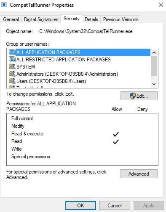Click the ALL RESTRICTED APPLICATION PACKAGES icon
The width and height of the screenshot is (166, 212).
[12, 59]
